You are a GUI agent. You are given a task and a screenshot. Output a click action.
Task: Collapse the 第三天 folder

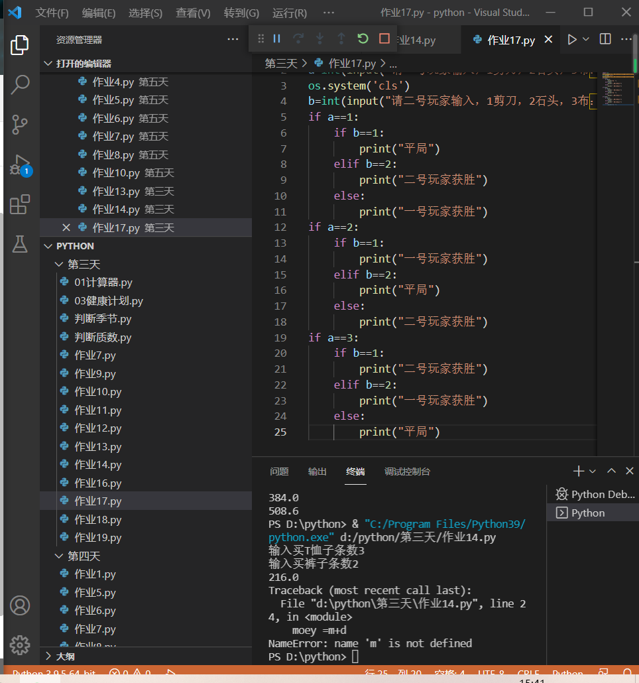coord(146,265)
